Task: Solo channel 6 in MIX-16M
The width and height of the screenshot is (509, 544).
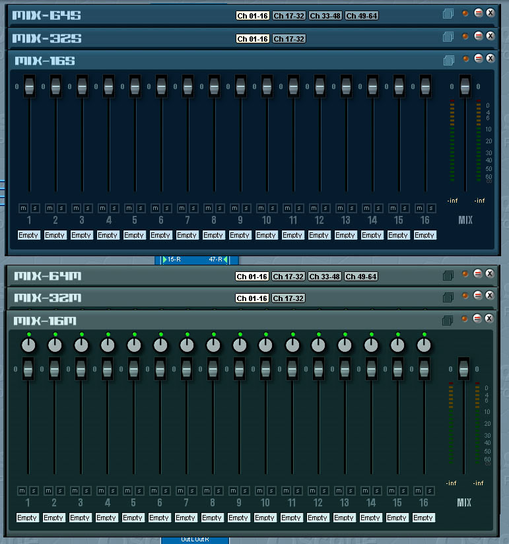Action: pos(166,491)
